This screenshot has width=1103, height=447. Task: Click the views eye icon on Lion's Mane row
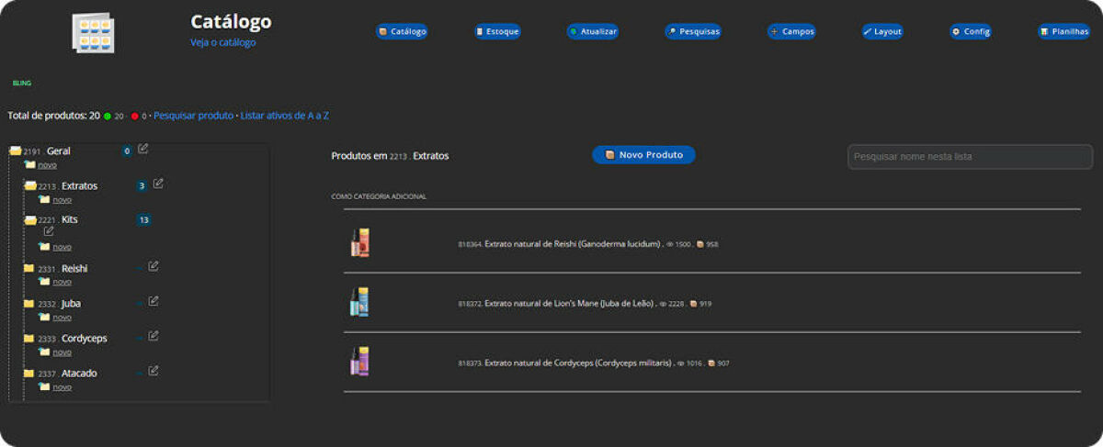click(664, 304)
